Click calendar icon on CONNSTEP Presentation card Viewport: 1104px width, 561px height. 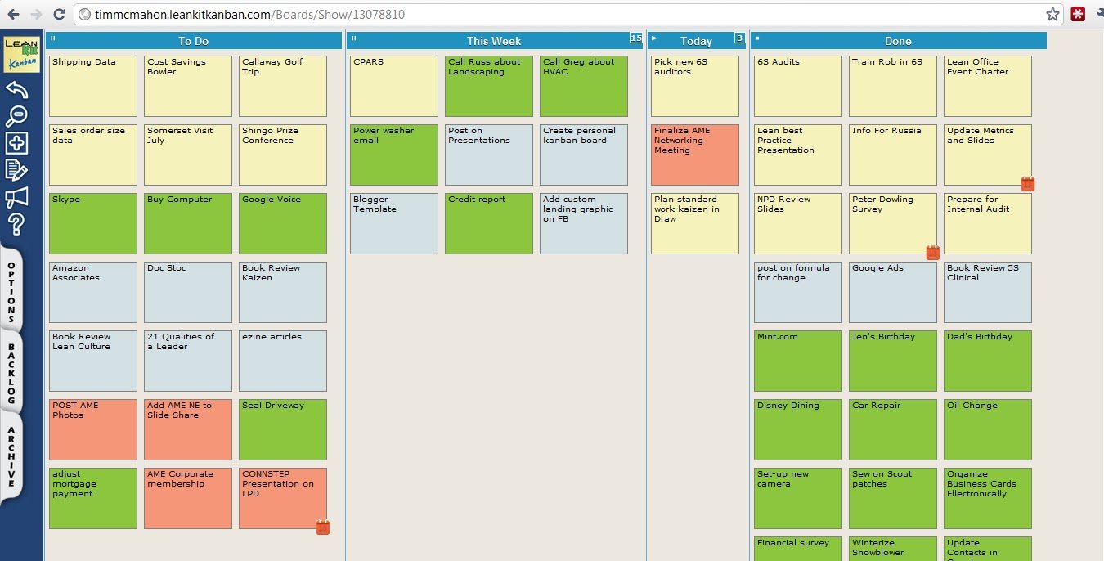point(322,527)
